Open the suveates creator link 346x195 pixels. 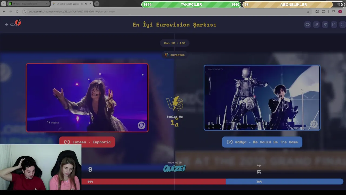coord(175,55)
